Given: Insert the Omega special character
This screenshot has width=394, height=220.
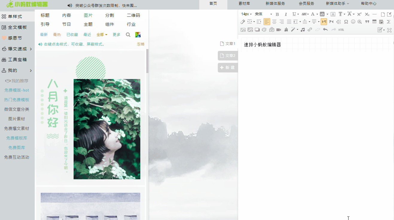Looking at the screenshot, I should 346,22.
